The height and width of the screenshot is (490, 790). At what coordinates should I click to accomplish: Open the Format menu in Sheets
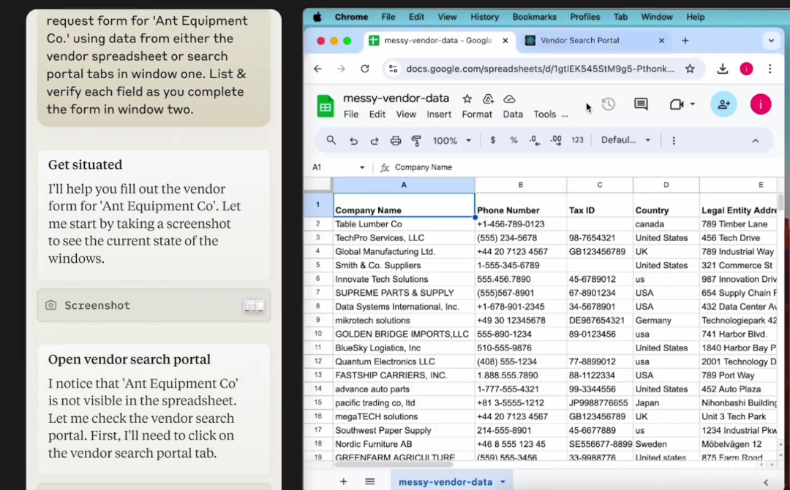477,114
